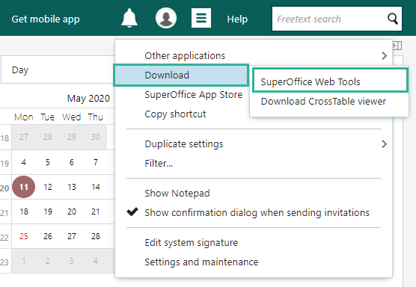Collapse the side panel toggle icon

[x=397, y=46]
